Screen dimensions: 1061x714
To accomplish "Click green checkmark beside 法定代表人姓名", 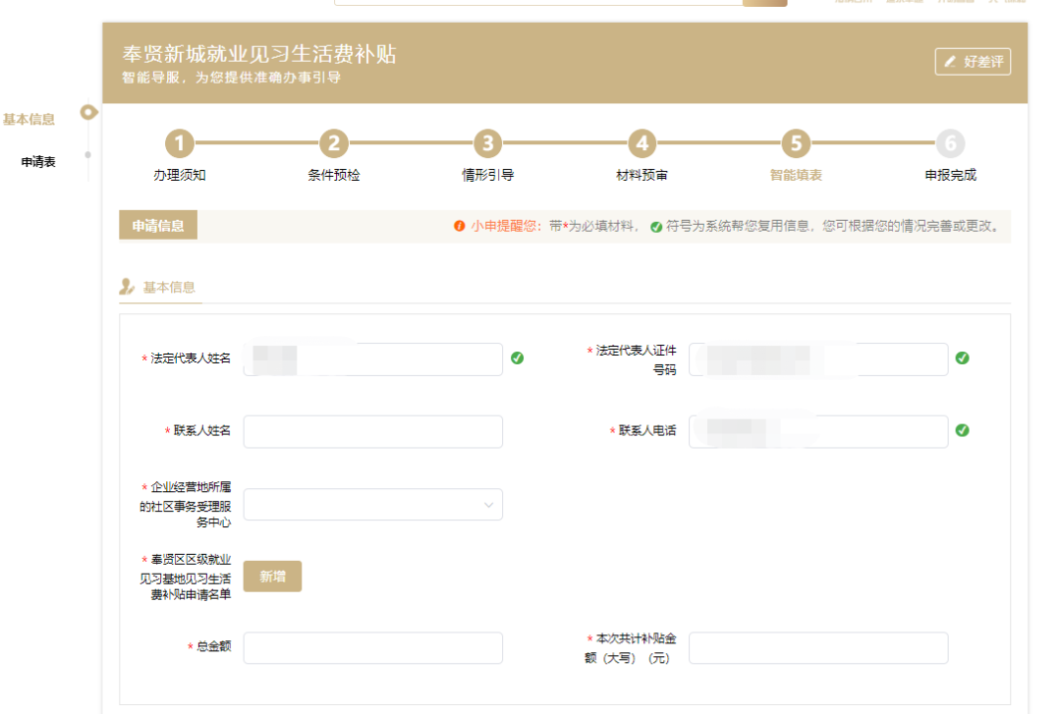I will 519,358.
